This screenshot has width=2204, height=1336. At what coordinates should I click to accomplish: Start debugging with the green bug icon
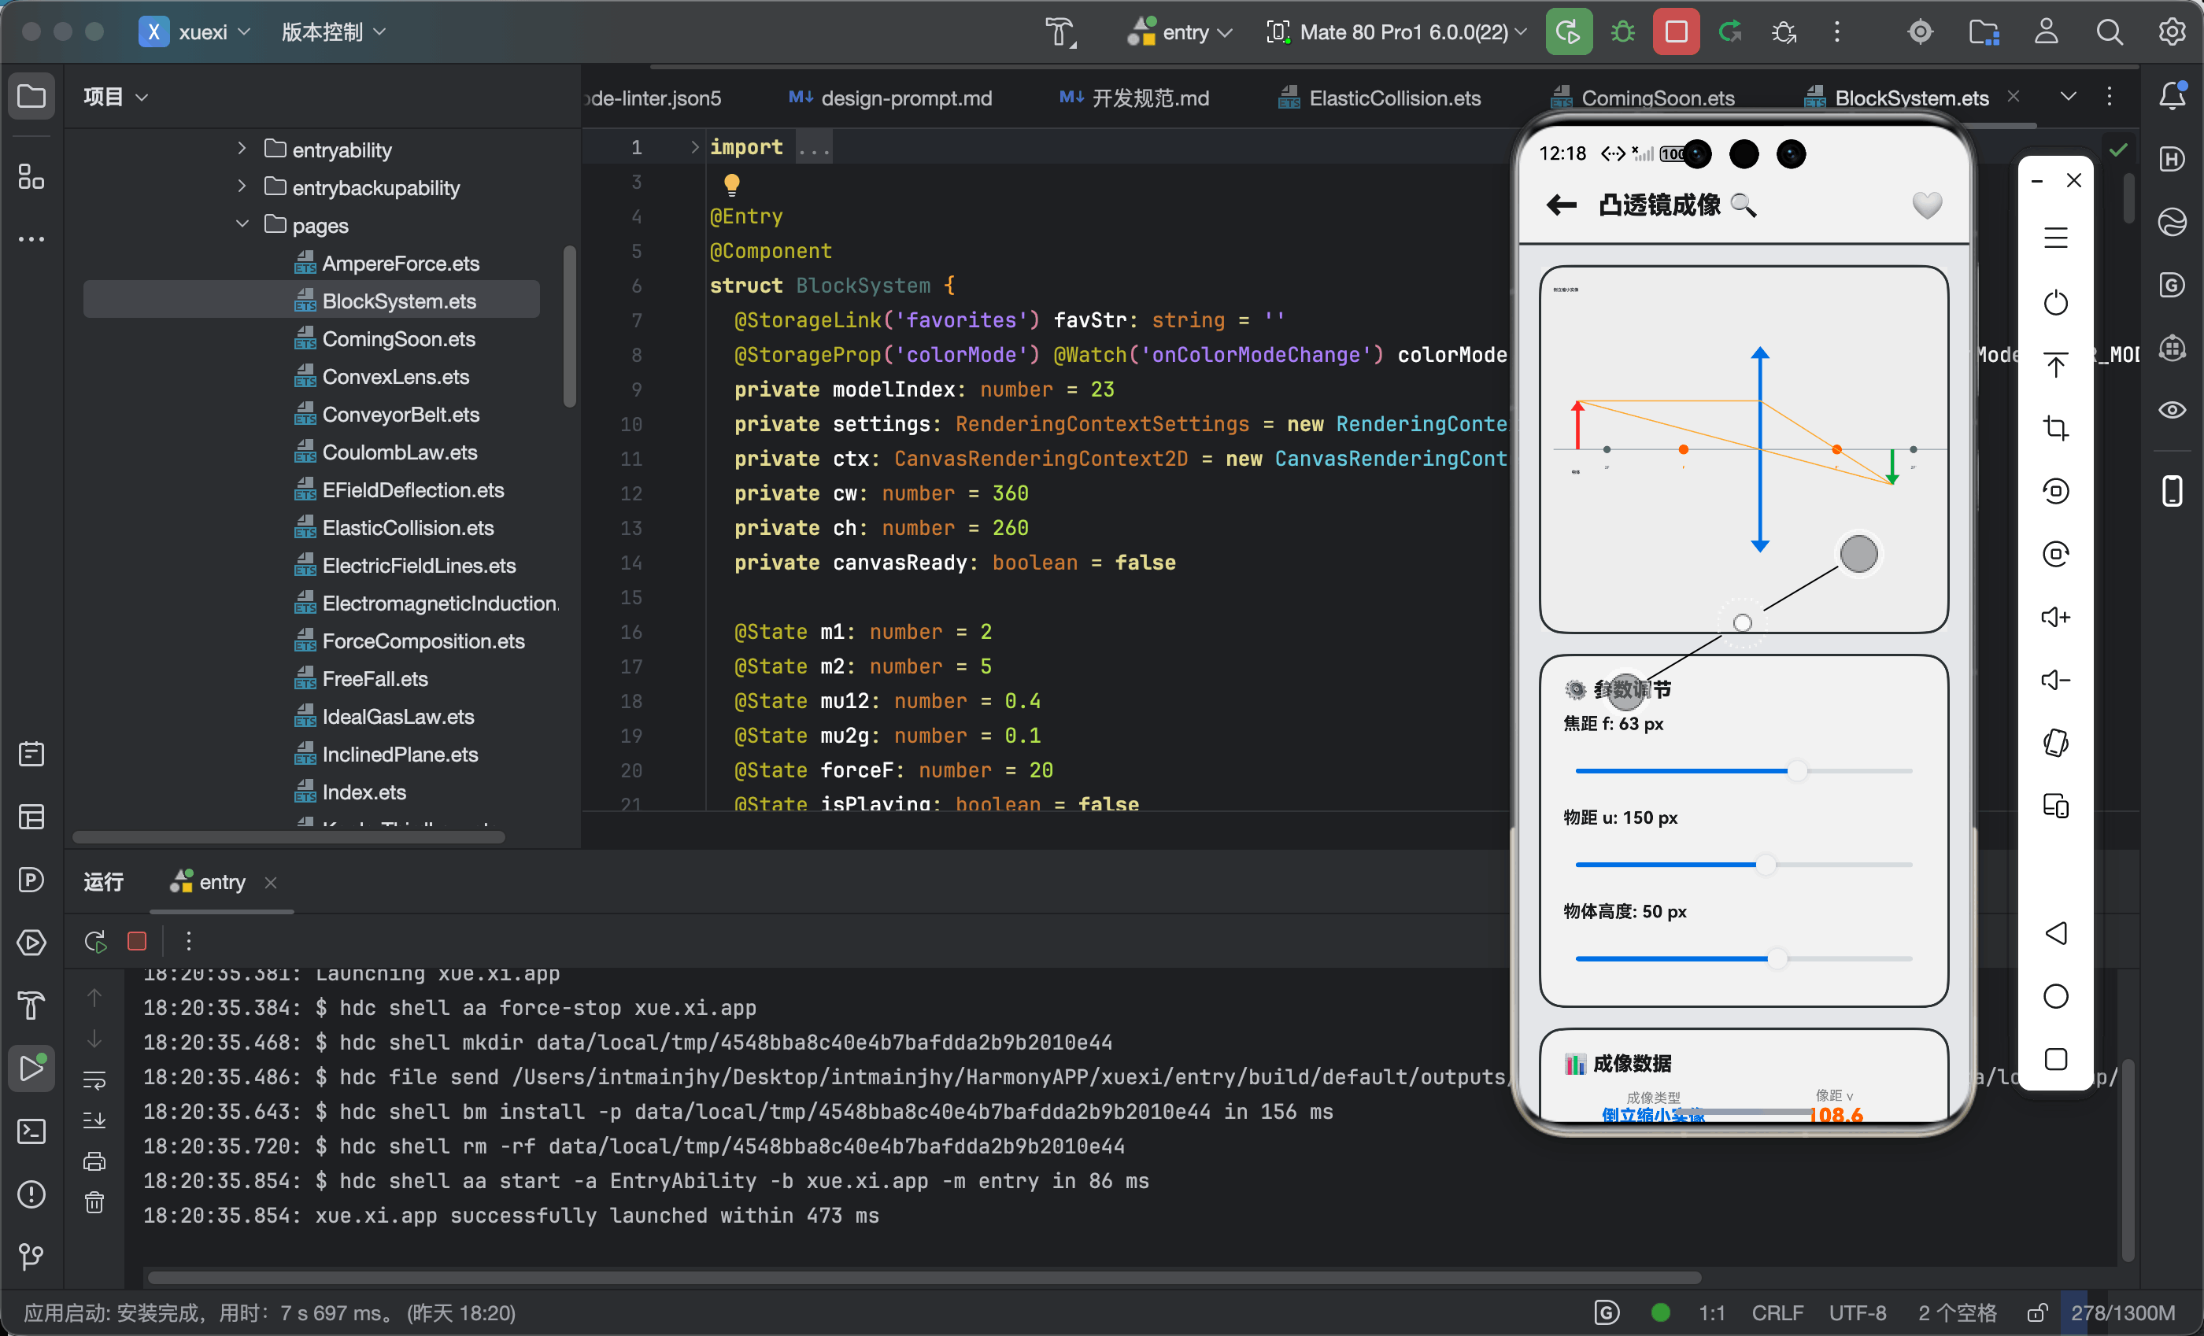pos(1622,32)
